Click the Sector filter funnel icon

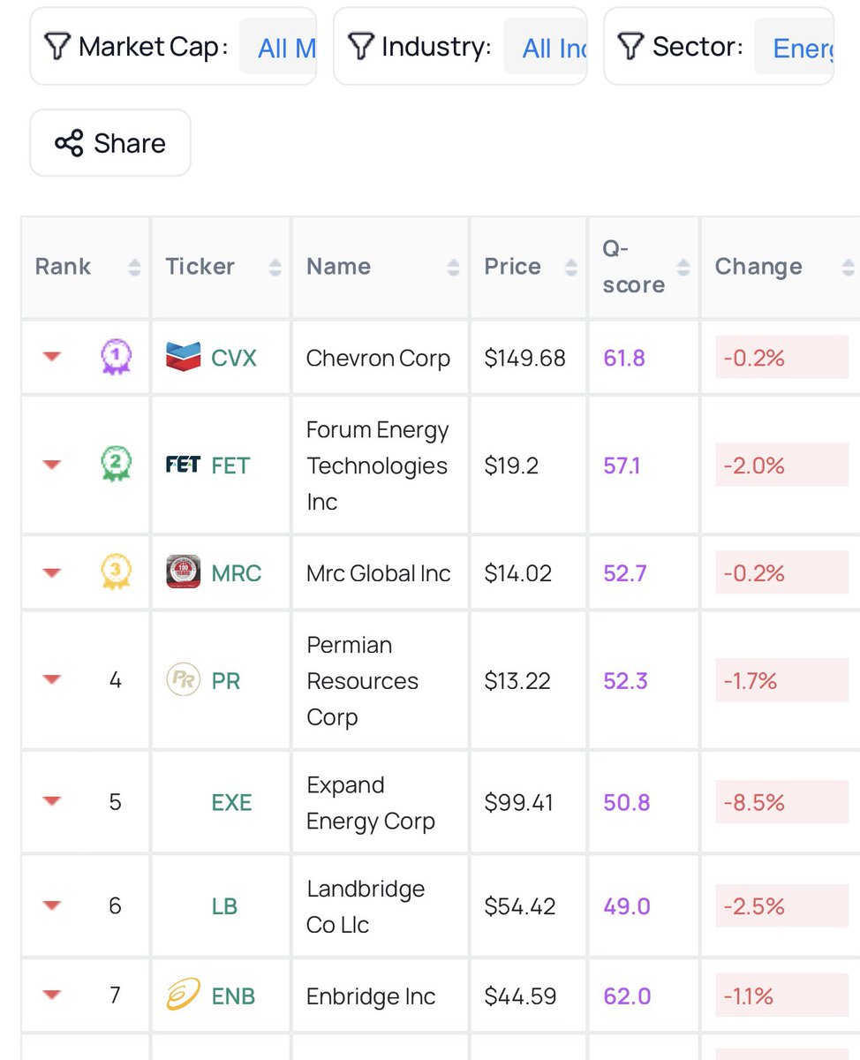(x=631, y=46)
